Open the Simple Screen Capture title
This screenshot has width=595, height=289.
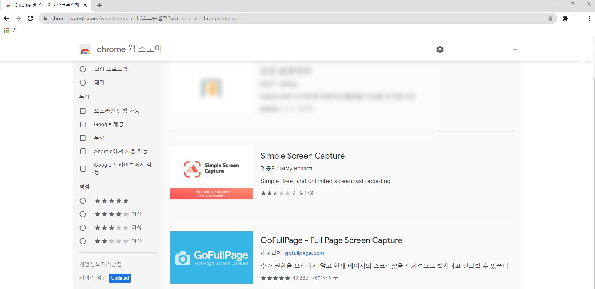click(x=302, y=156)
